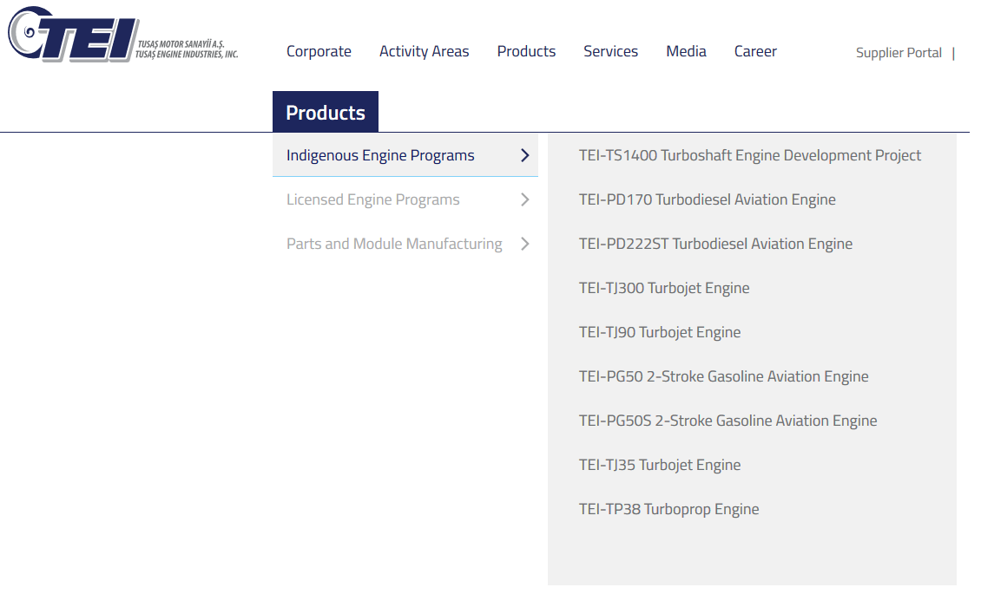981x607 pixels.
Task: Open TEI-TJ300 Turbojet Engine page
Action: 664,288
